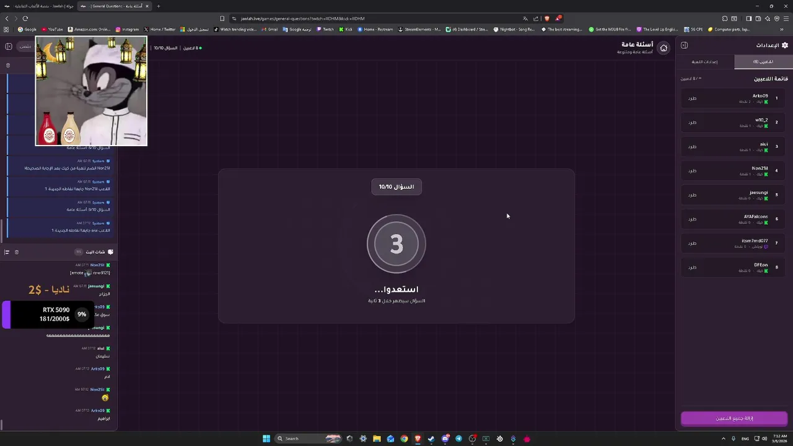The image size is (793, 446).
Task: Open the Home - Restream bookmark
Action: click(x=375, y=29)
